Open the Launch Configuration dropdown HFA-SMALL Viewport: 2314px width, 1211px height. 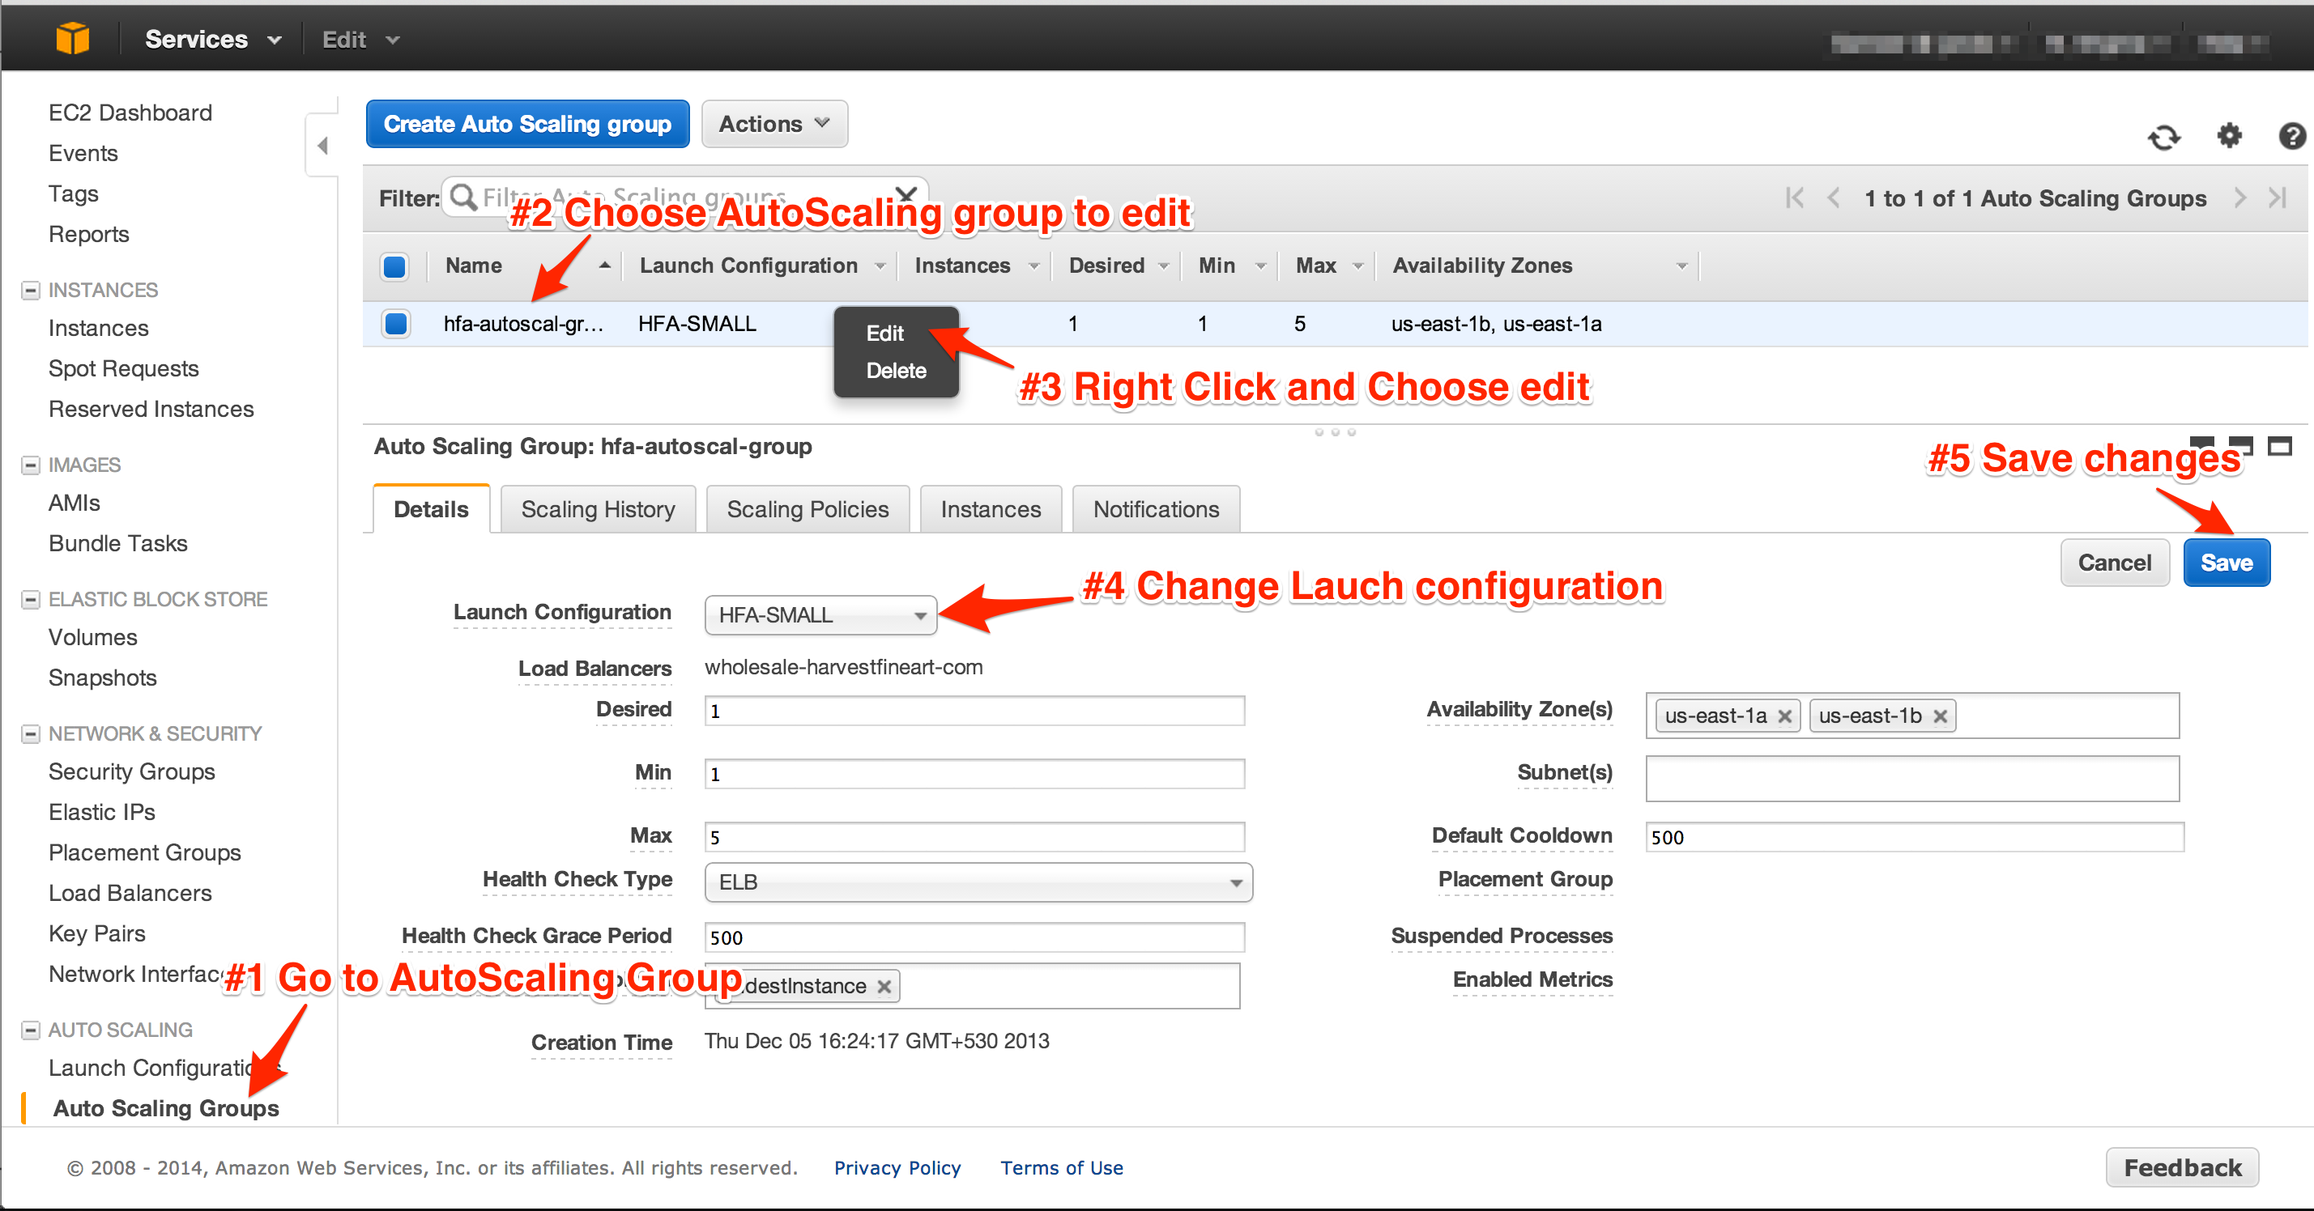820,615
